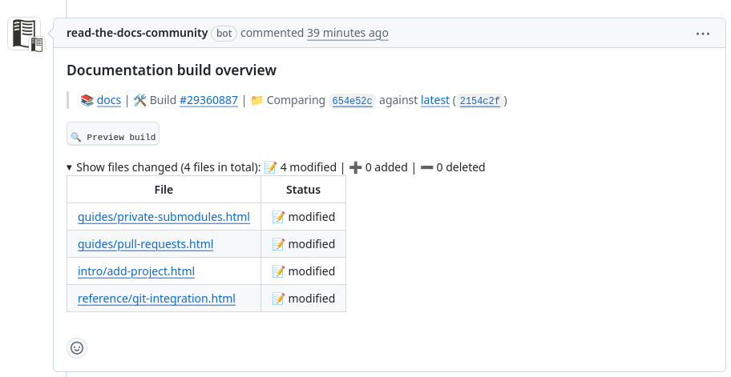Open commit 654e52c
The height and width of the screenshot is (377, 731).
pyautogui.click(x=352, y=101)
